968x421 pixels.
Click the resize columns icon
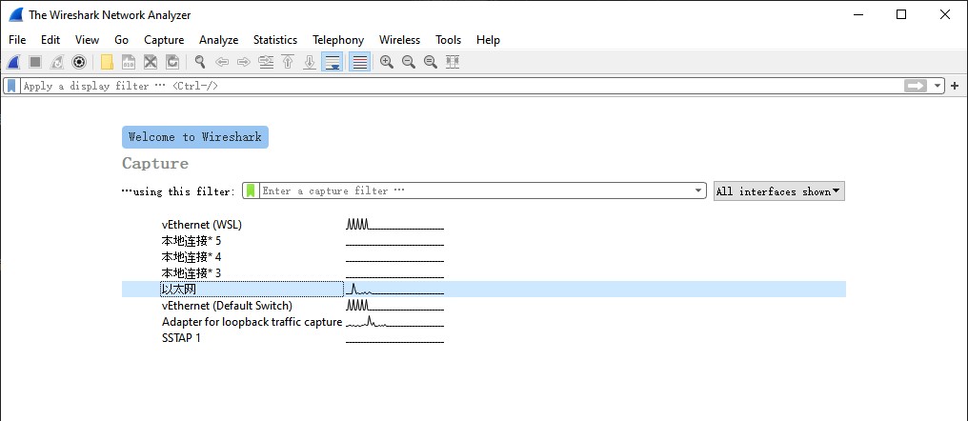[453, 62]
